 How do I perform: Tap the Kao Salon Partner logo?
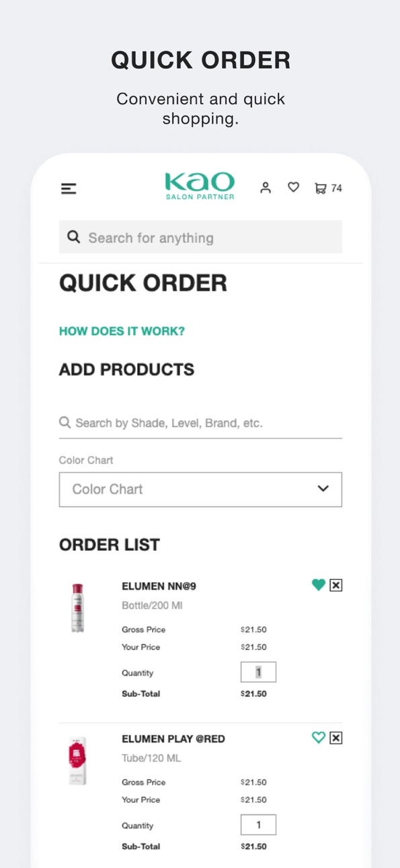click(x=200, y=186)
